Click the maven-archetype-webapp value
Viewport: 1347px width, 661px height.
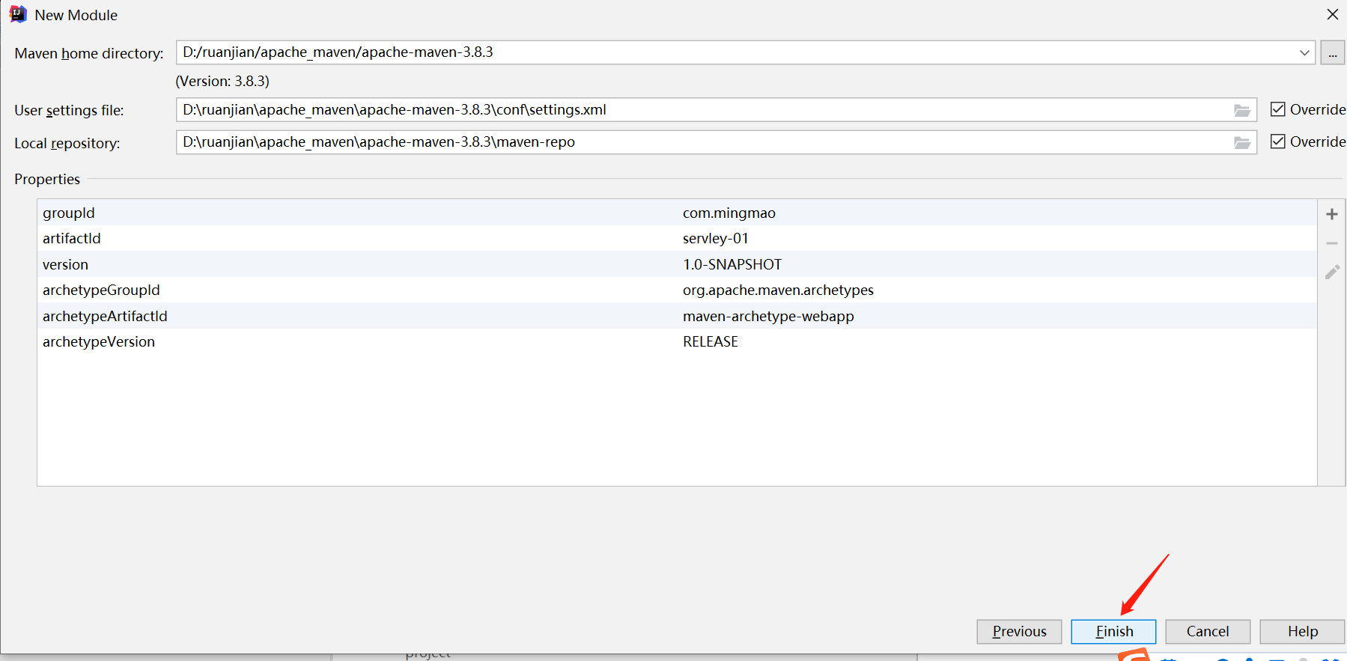click(768, 316)
